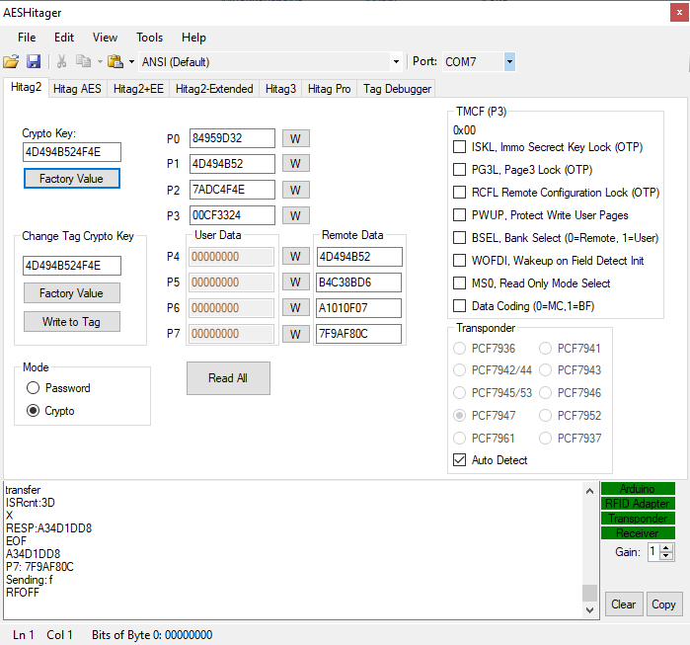Switch to the Hitag2-Extended tab
This screenshot has height=645, width=690.
214,89
